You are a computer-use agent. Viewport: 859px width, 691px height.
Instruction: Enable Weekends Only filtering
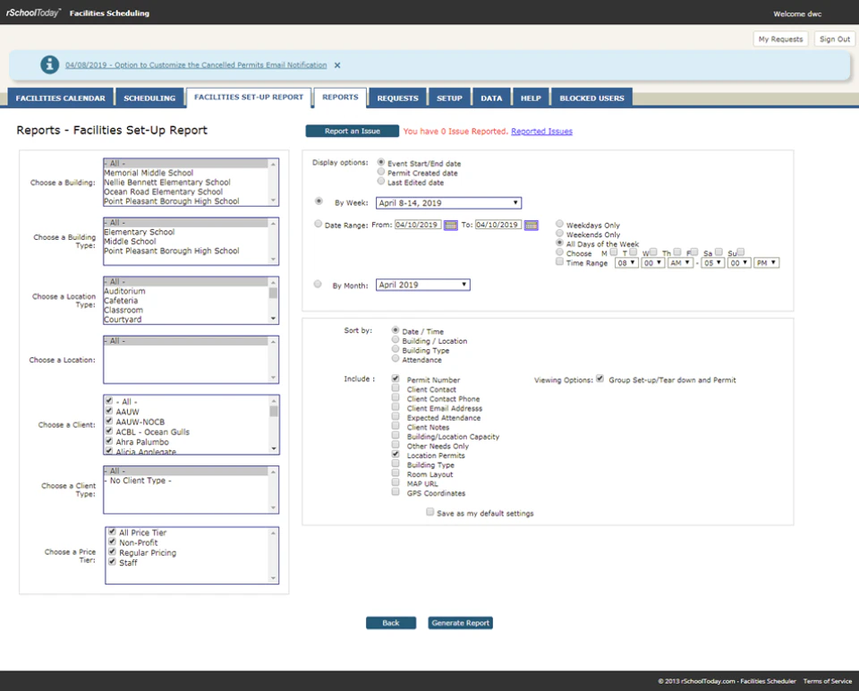[559, 234]
